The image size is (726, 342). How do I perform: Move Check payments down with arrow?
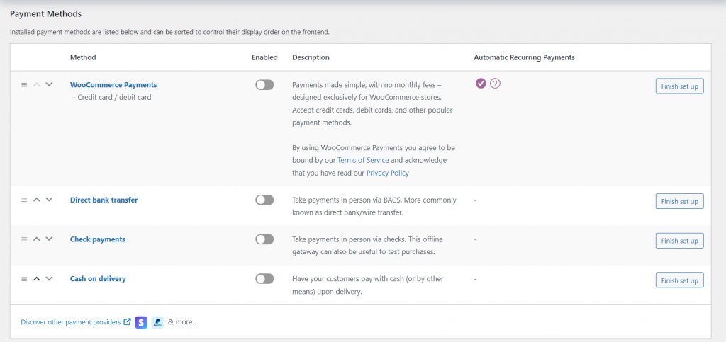tap(49, 239)
